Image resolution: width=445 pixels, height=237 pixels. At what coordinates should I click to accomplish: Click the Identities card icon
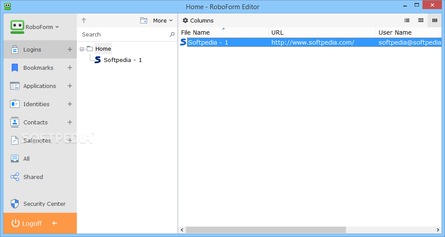[14, 104]
